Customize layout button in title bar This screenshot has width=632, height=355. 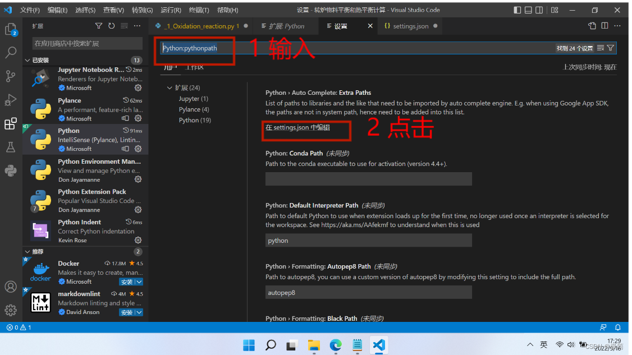coord(555,10)
